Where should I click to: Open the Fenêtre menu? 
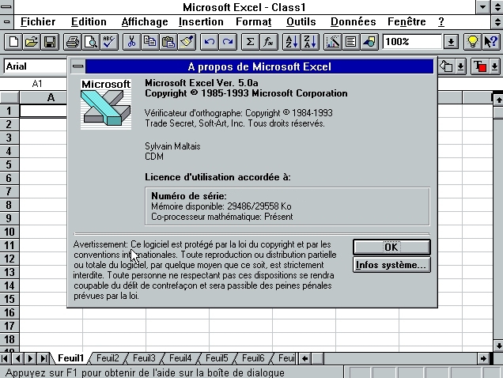click(407, 22)
